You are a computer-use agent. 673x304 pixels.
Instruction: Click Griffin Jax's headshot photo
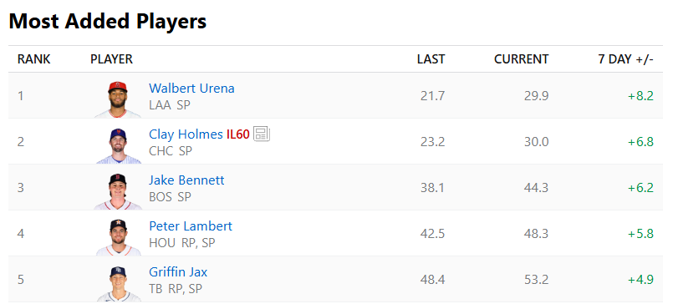pos(118,283)
